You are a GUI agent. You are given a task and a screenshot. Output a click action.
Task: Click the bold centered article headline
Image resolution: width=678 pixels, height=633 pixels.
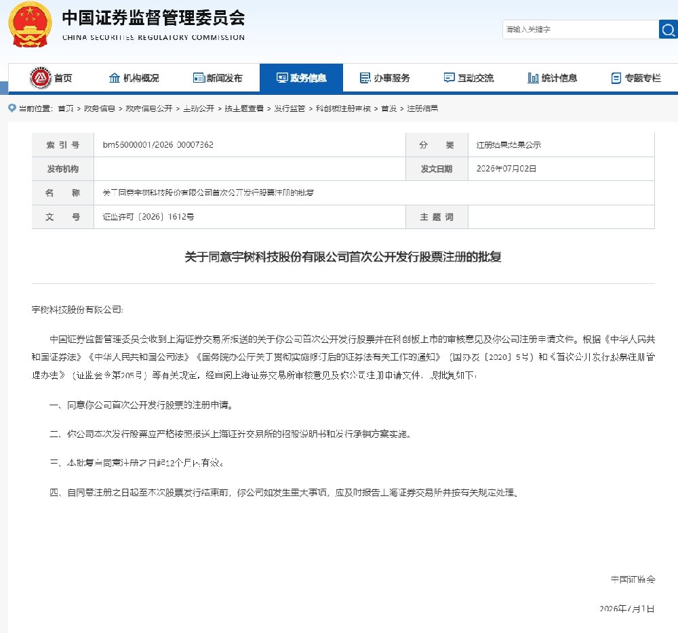(x=343, y=257)
